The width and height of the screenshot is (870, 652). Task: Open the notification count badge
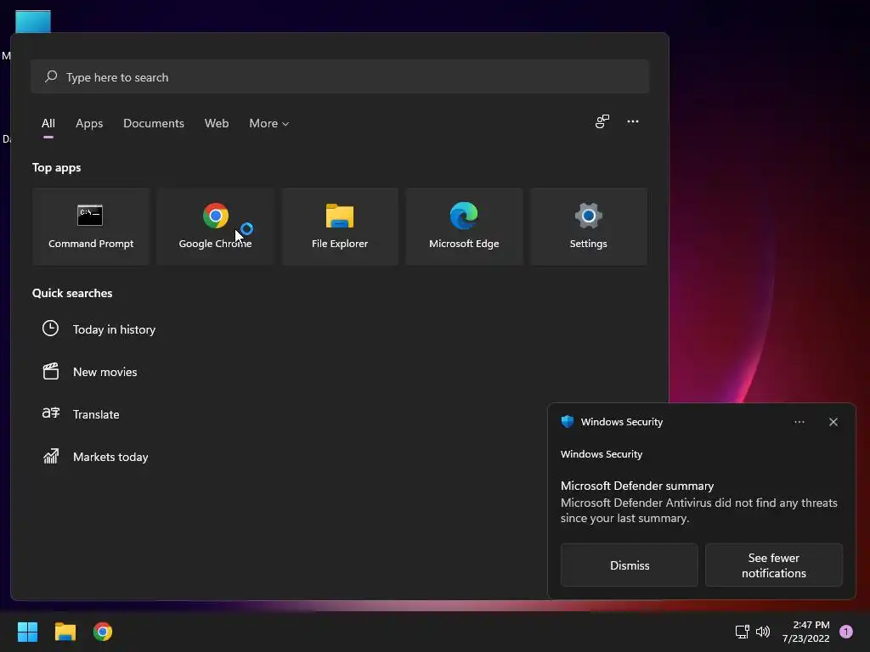point(845,632)
